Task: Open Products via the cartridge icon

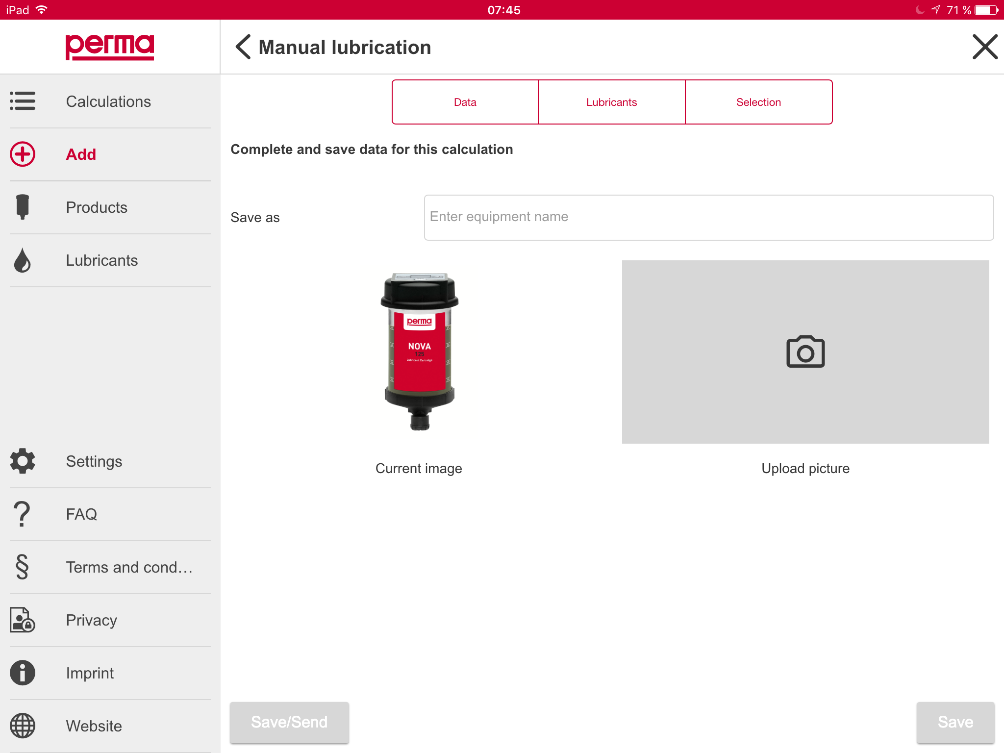Action: 23,207
